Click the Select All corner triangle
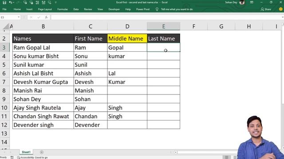 6,26
